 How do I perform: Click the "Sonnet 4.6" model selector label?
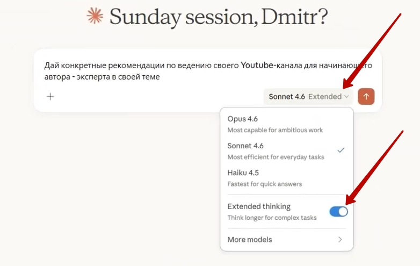pos(287,97)
